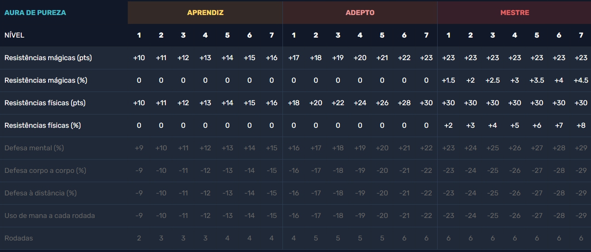Click the Resistências mágicas (%) row label
591x252 pixels.
tap(46, 80)
